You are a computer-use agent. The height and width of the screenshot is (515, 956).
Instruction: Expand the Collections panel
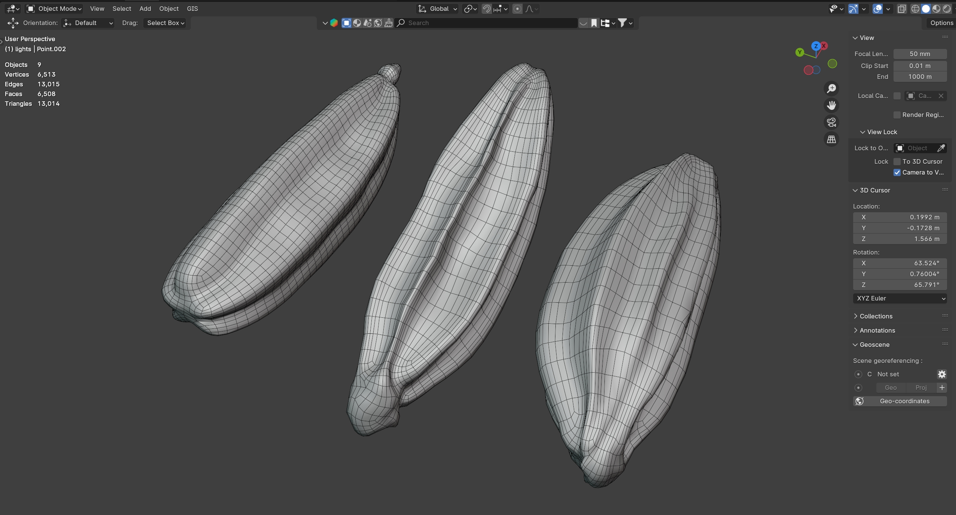point(876,316)
